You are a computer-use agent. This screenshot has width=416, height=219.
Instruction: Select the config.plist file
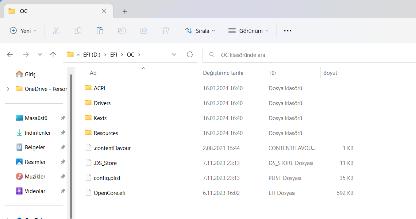coord(107,178)
